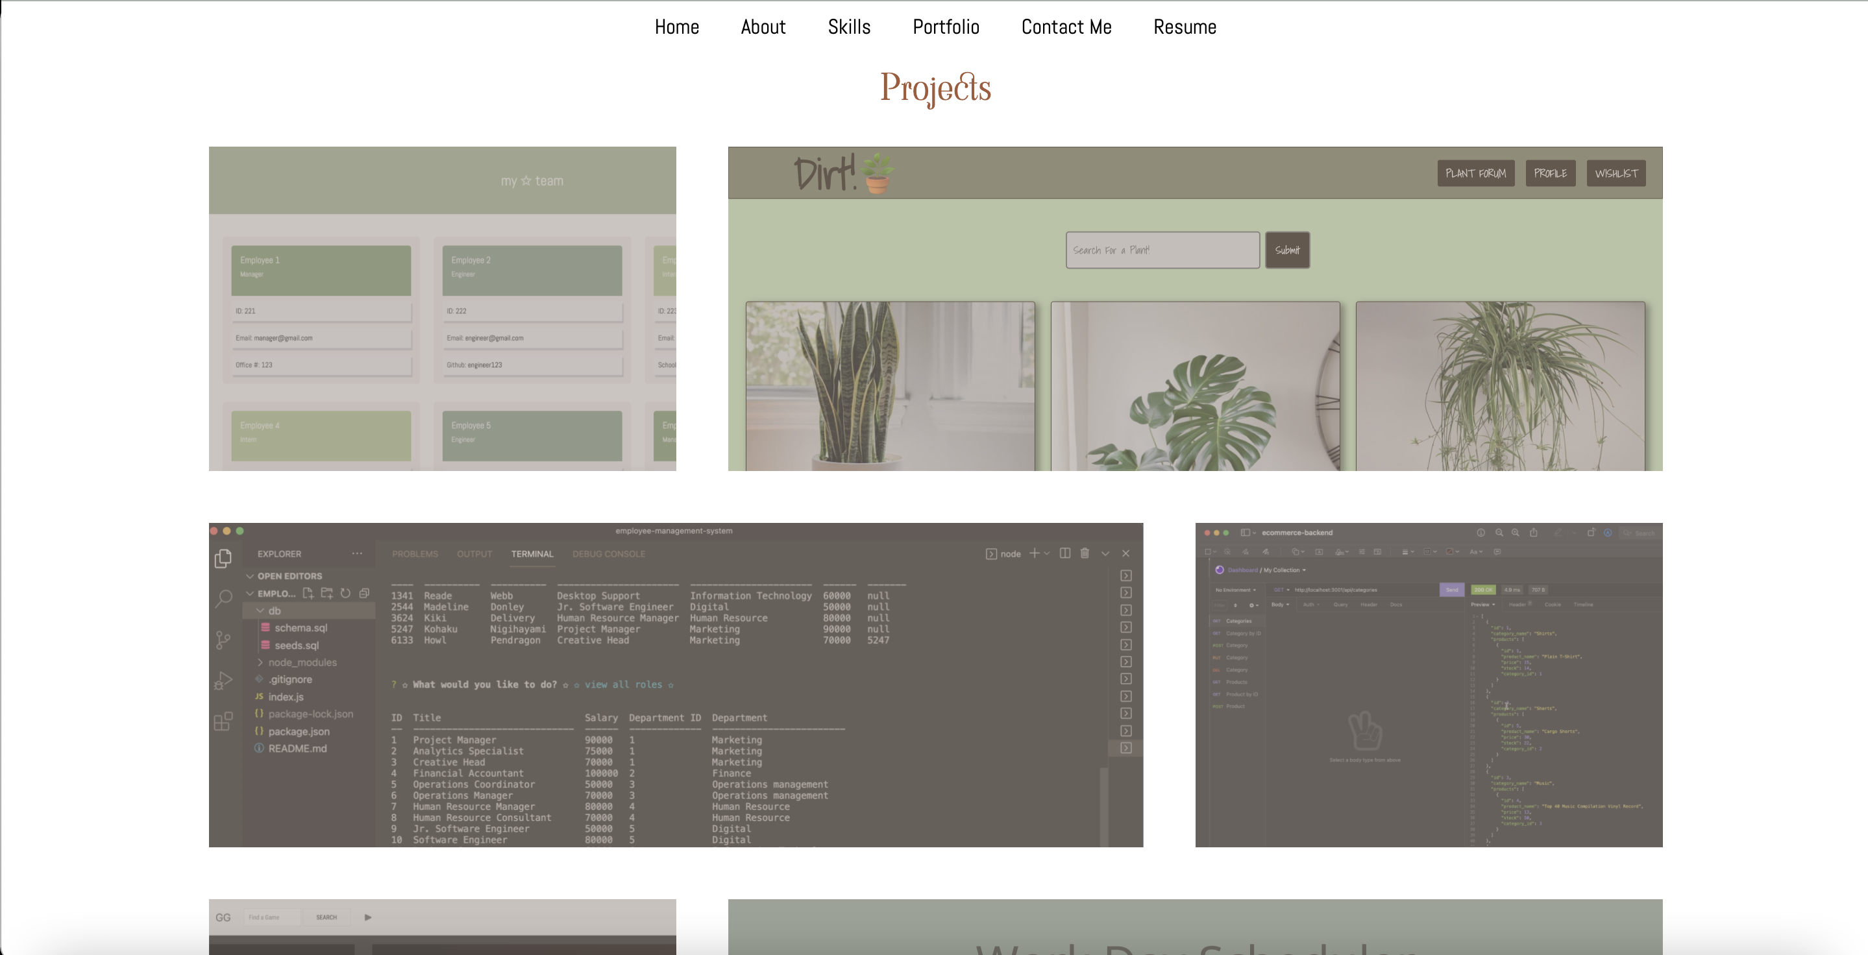Jump to the Skills section
The image size is (1868, 955).
tap(849, 27)
